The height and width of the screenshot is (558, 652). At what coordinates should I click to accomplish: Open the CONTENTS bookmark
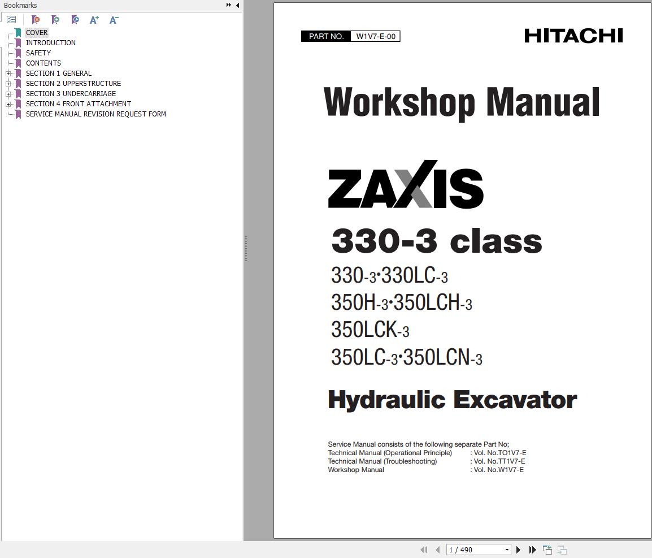click(x=44, y=63)
